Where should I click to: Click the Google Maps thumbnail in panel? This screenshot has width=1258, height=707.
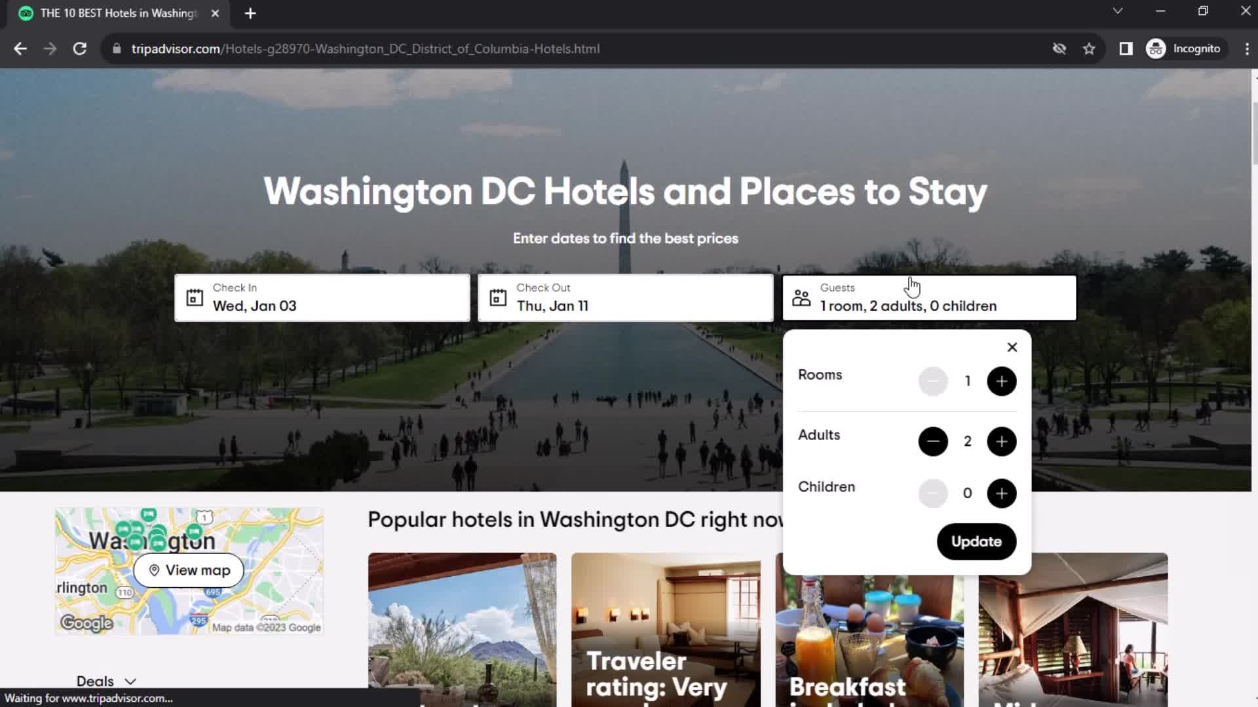(x=189, y=570)
